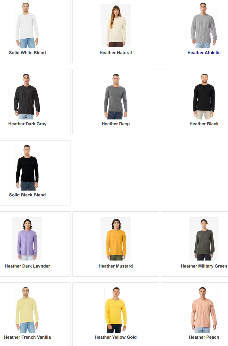Choose the Heather Mustard shirt photo
The image size is (228, 346).
coord(116,239)
